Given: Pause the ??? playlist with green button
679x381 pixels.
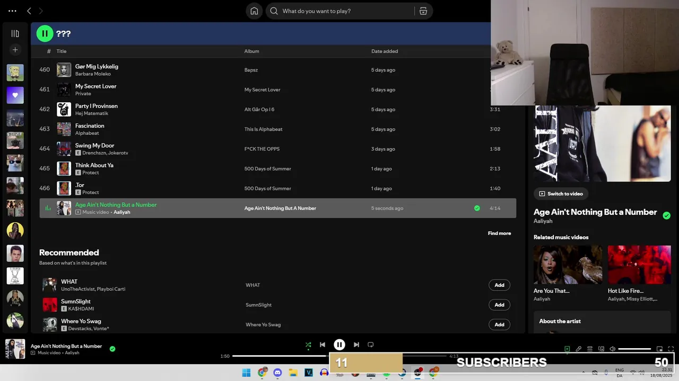Looking at the screenshot, I should coord(45,34).
